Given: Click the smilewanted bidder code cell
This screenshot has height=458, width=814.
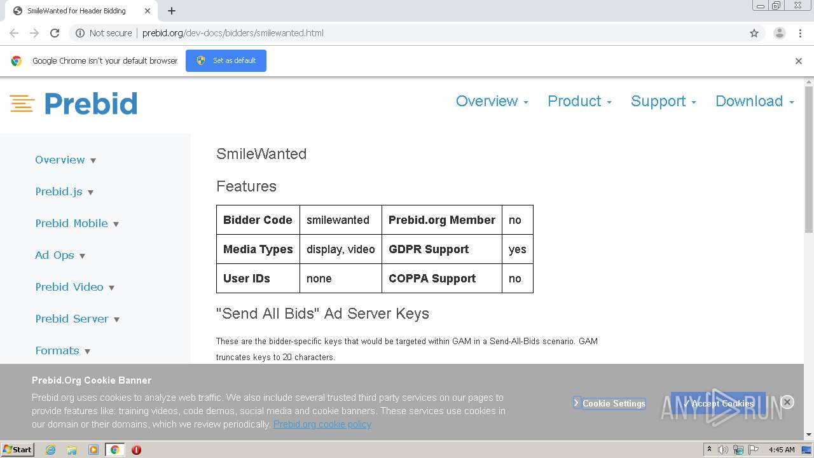Looking at the screenshot, I should pyautogui.click(x=340, y=220).
